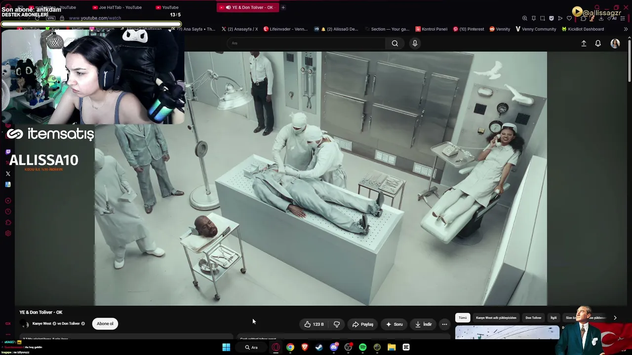Show more bookmarks with the overflow chevron
The height and width of the screenshot is (355, 632).
point(626,29)
